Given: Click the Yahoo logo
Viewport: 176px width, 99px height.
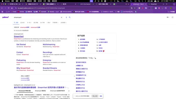Looking at the screenshot, I should 5,17.
